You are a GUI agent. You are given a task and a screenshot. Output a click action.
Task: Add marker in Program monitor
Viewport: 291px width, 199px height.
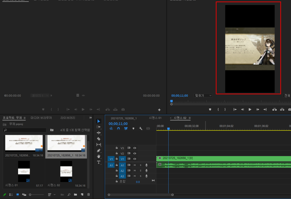[x=210, y=109]
